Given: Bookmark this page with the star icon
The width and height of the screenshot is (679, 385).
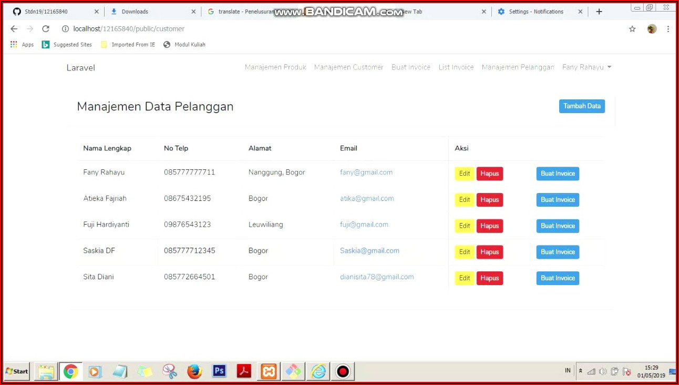Looking at the screenshot, I should pos(632,29).
